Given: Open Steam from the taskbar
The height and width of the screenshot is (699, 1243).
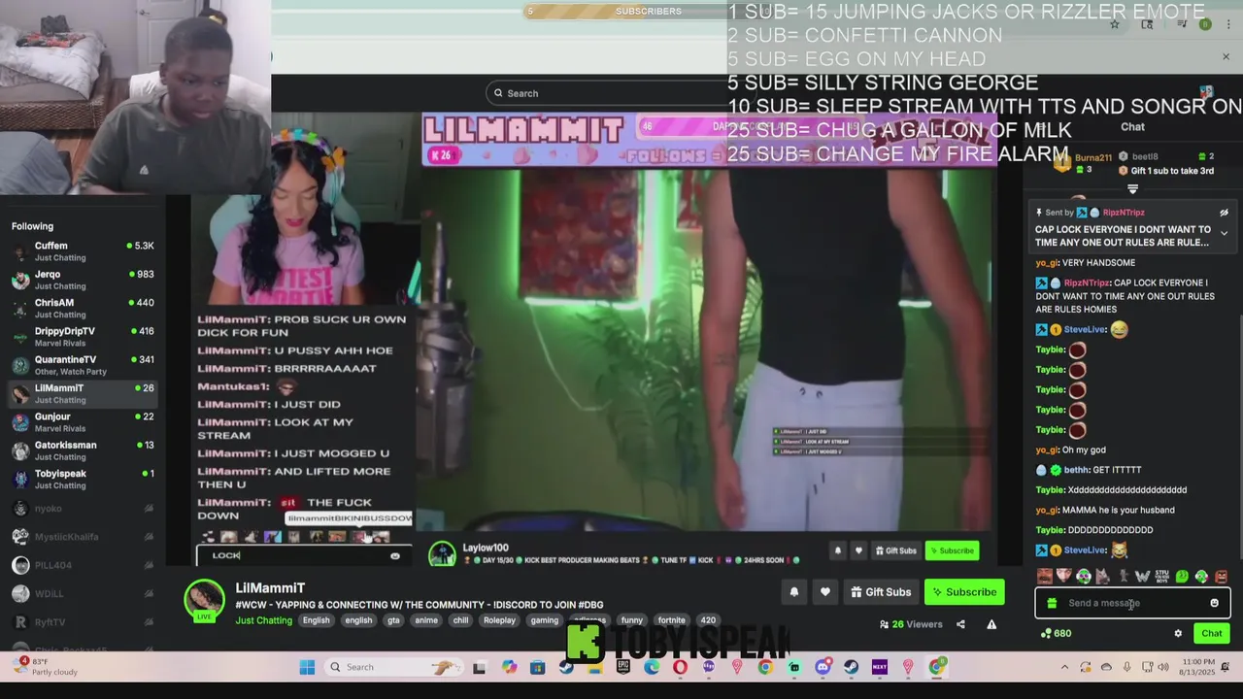Looking at the screenshot, I should coord(851,667).
